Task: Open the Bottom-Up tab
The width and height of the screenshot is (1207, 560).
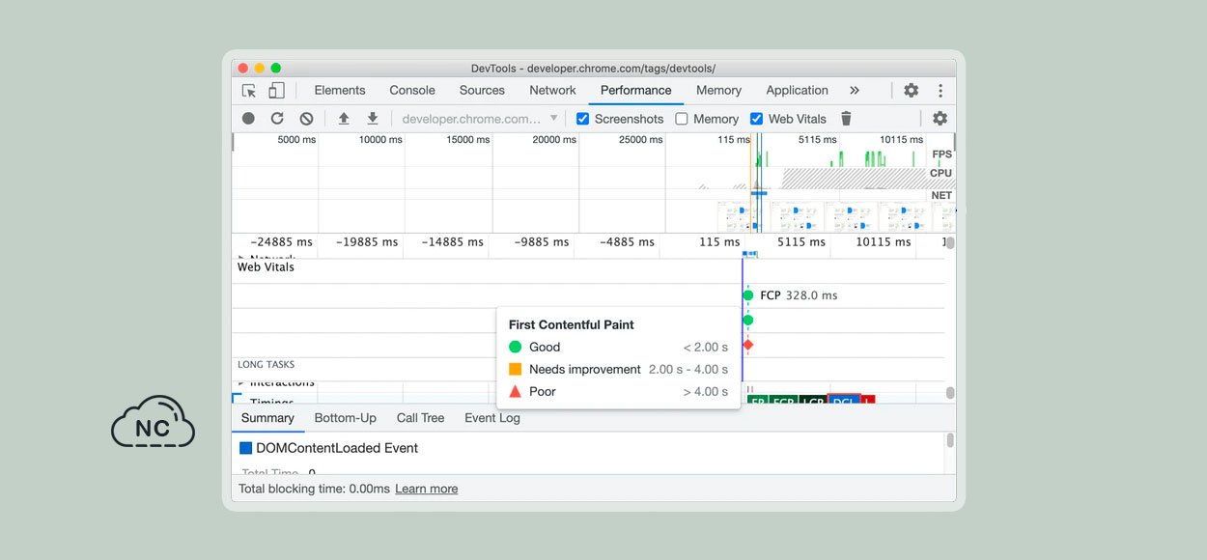Action: [345, 418]
